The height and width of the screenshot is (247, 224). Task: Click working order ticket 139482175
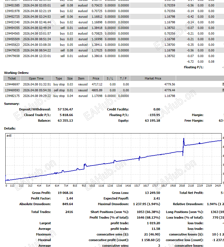click(12, 96)
